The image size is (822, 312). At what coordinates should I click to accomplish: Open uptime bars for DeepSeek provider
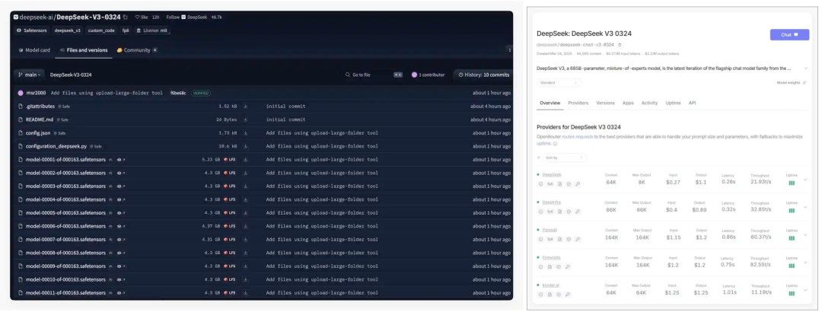tap(792, 183)
